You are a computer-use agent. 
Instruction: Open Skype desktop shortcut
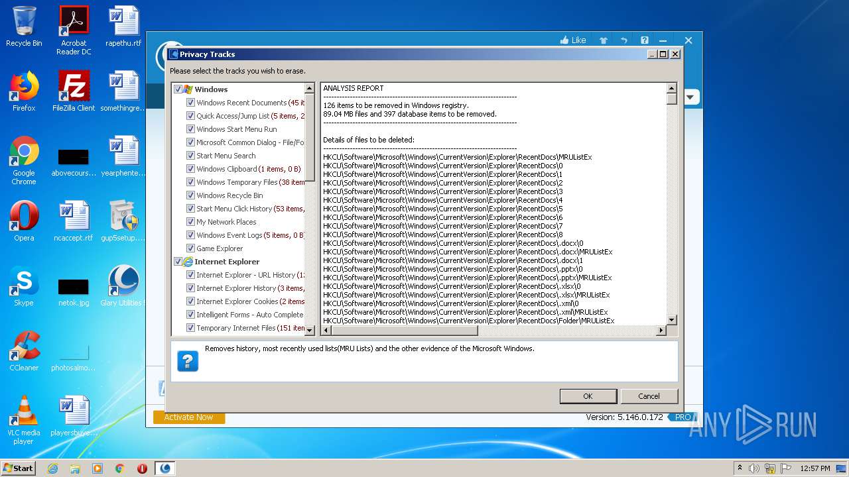click(24, 286)
